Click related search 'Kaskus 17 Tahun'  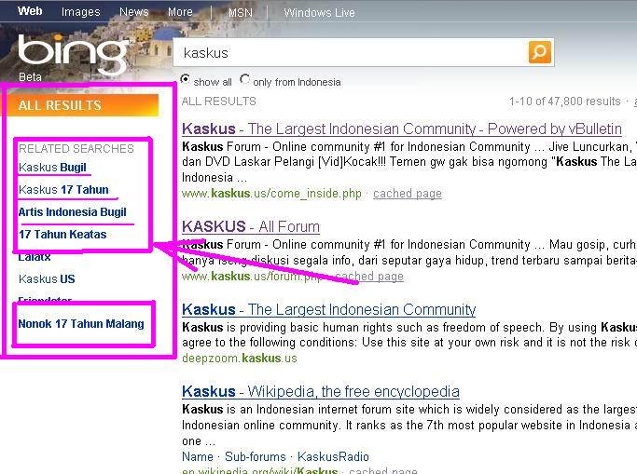click(63, 190)
